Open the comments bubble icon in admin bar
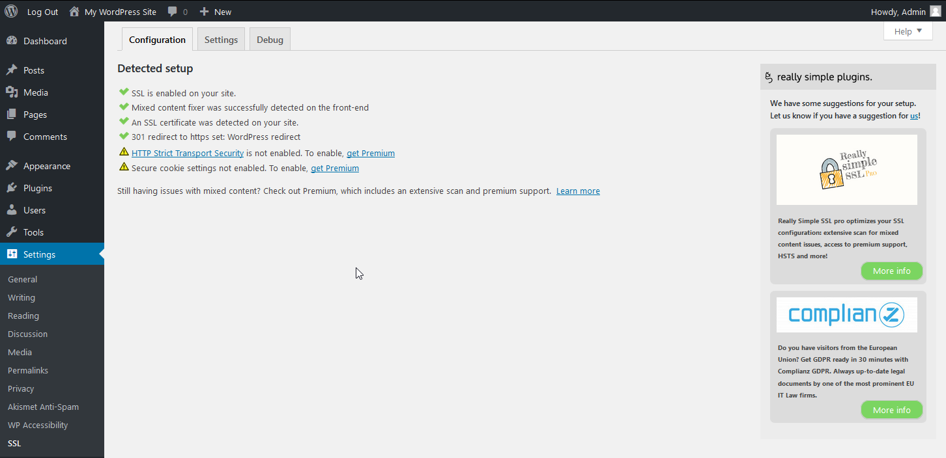Screen dimensions: 946x458 [x=173, y=12]
